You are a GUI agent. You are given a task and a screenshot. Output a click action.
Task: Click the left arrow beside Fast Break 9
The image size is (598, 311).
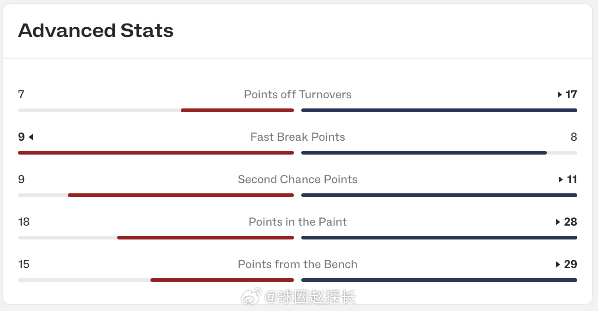click(x=31, y=137)
